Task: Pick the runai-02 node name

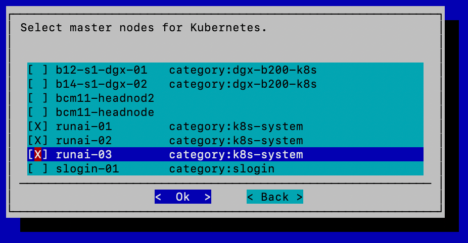Action: [83, 140]
